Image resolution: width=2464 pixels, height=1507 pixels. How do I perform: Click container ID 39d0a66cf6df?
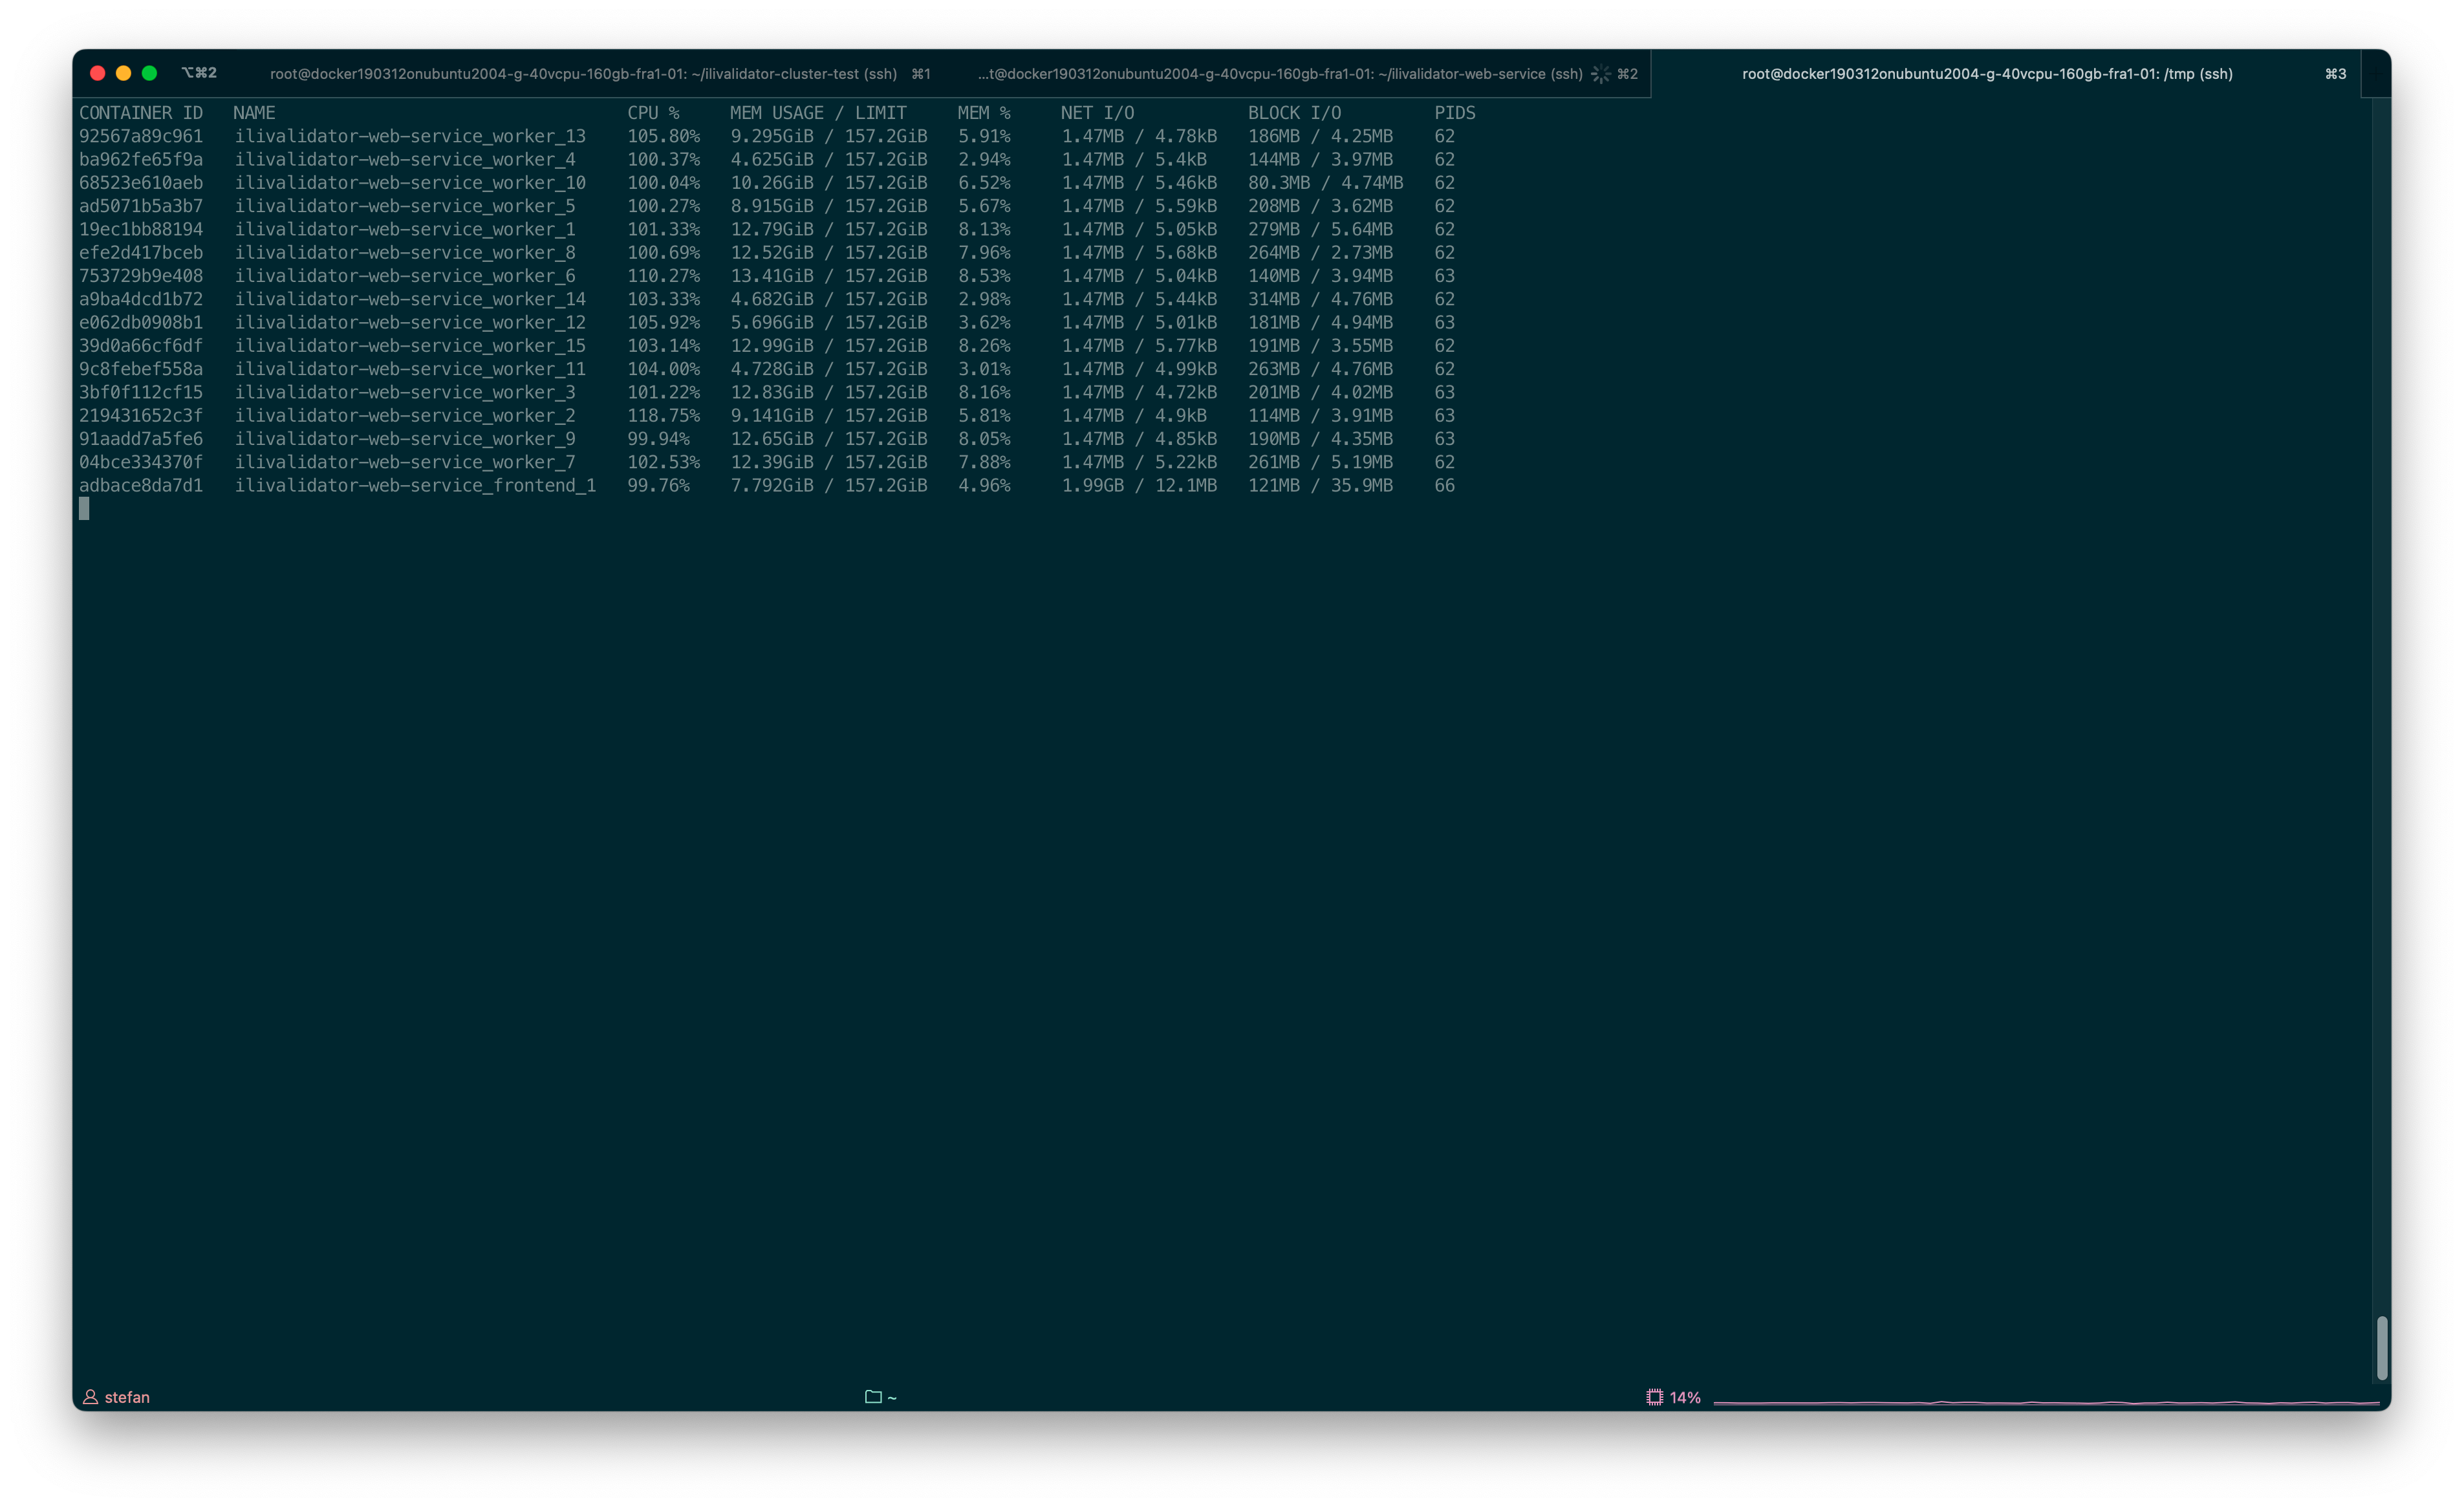[x=141, y=345]
